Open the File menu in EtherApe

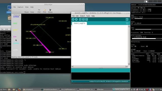coord(14,7)
